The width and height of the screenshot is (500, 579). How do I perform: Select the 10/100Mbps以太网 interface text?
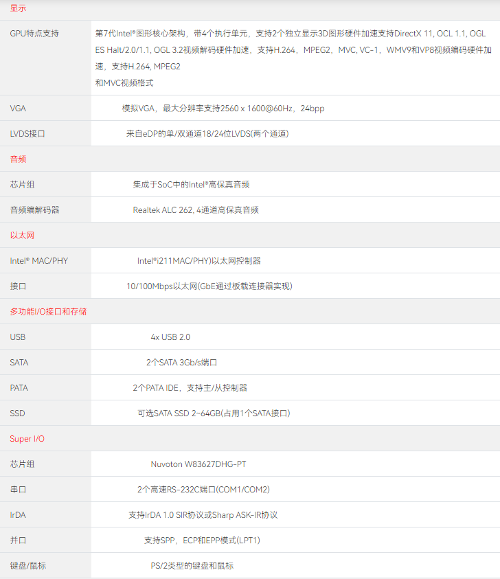[214, 286]
